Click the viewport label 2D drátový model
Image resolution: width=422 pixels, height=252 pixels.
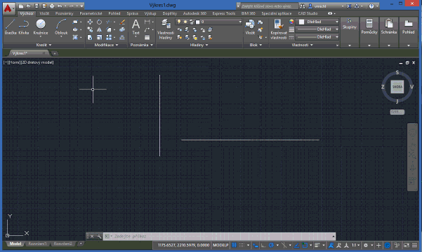tap(38, 62)
